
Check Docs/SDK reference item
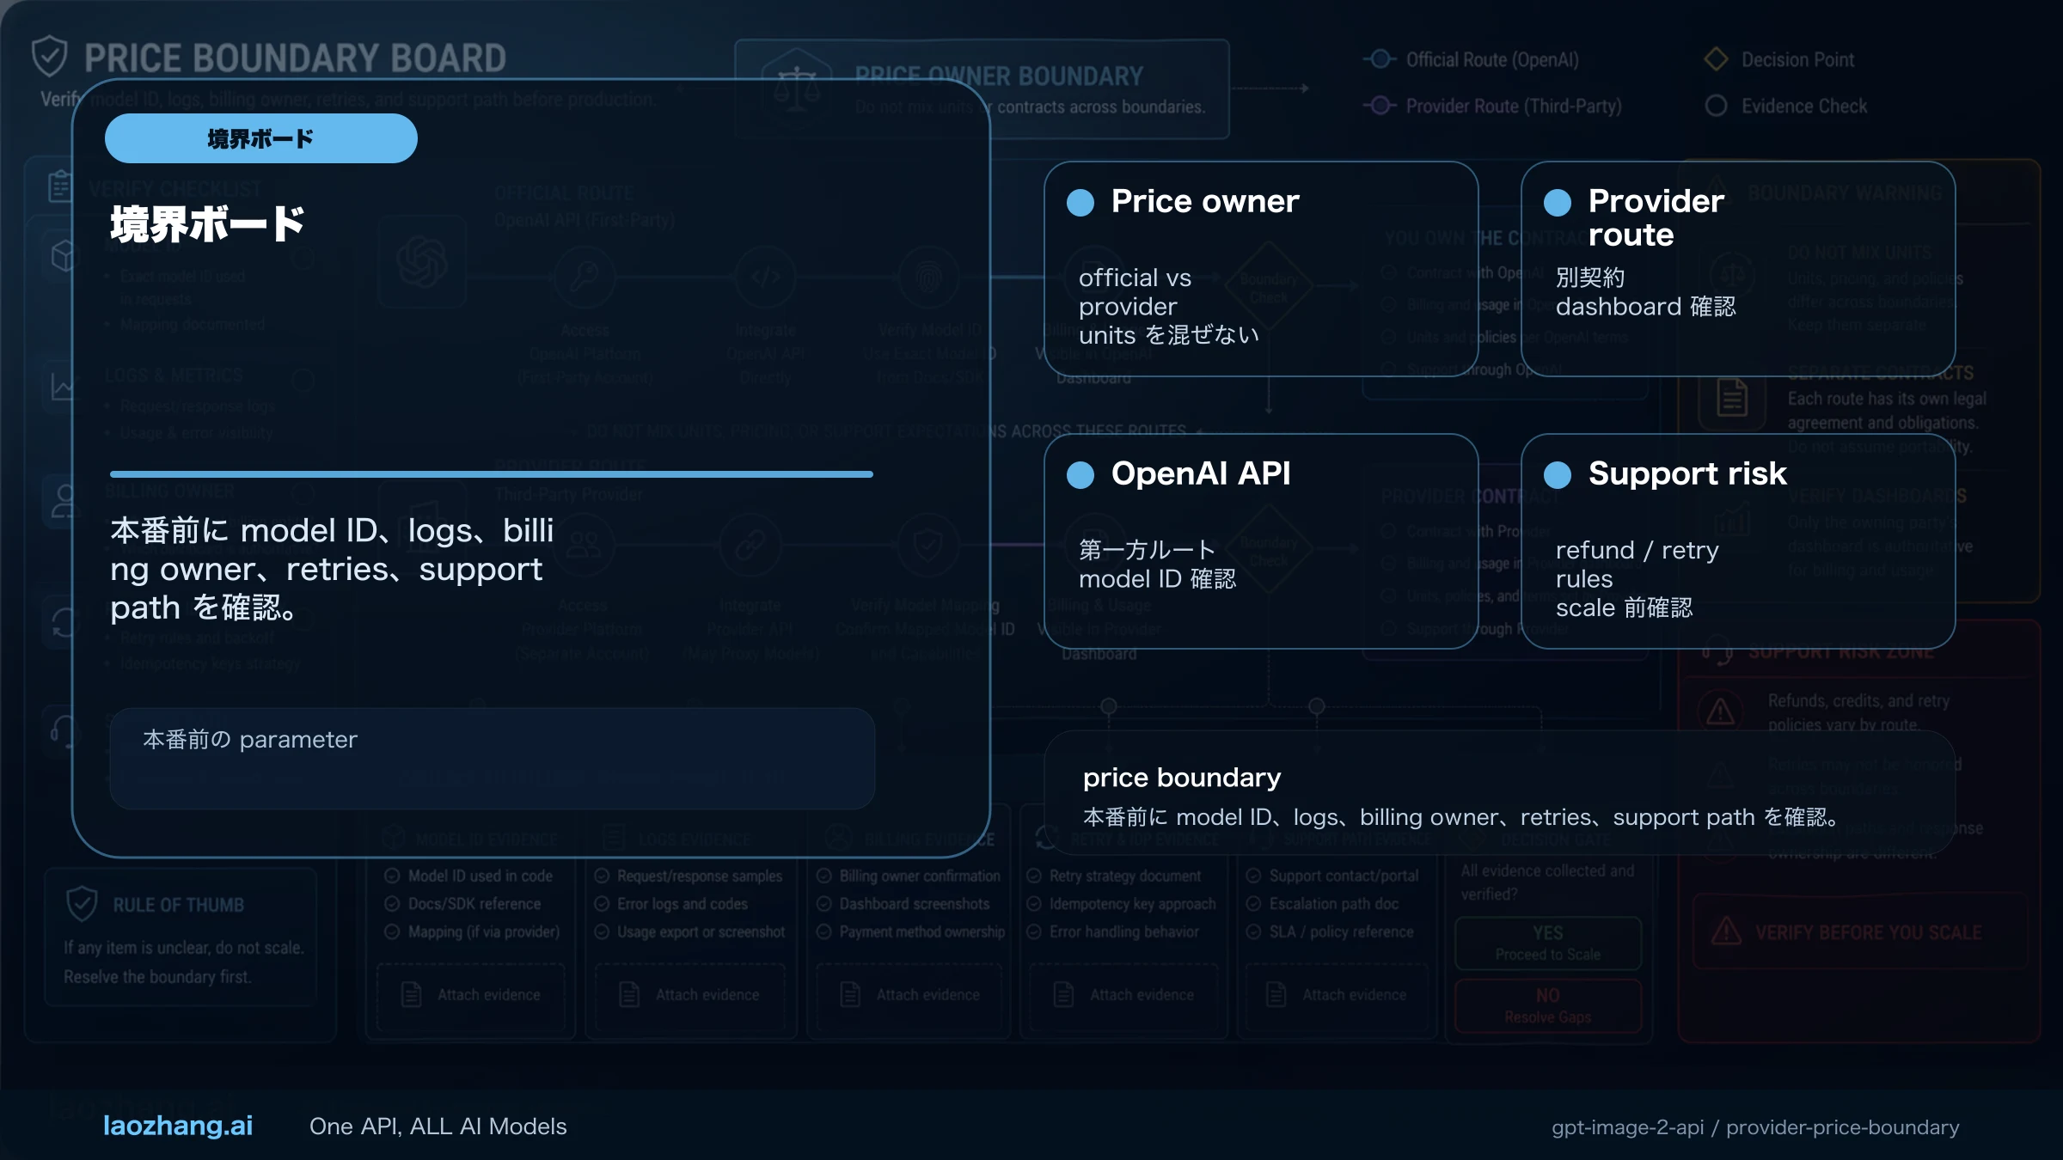tap(392, 904)
